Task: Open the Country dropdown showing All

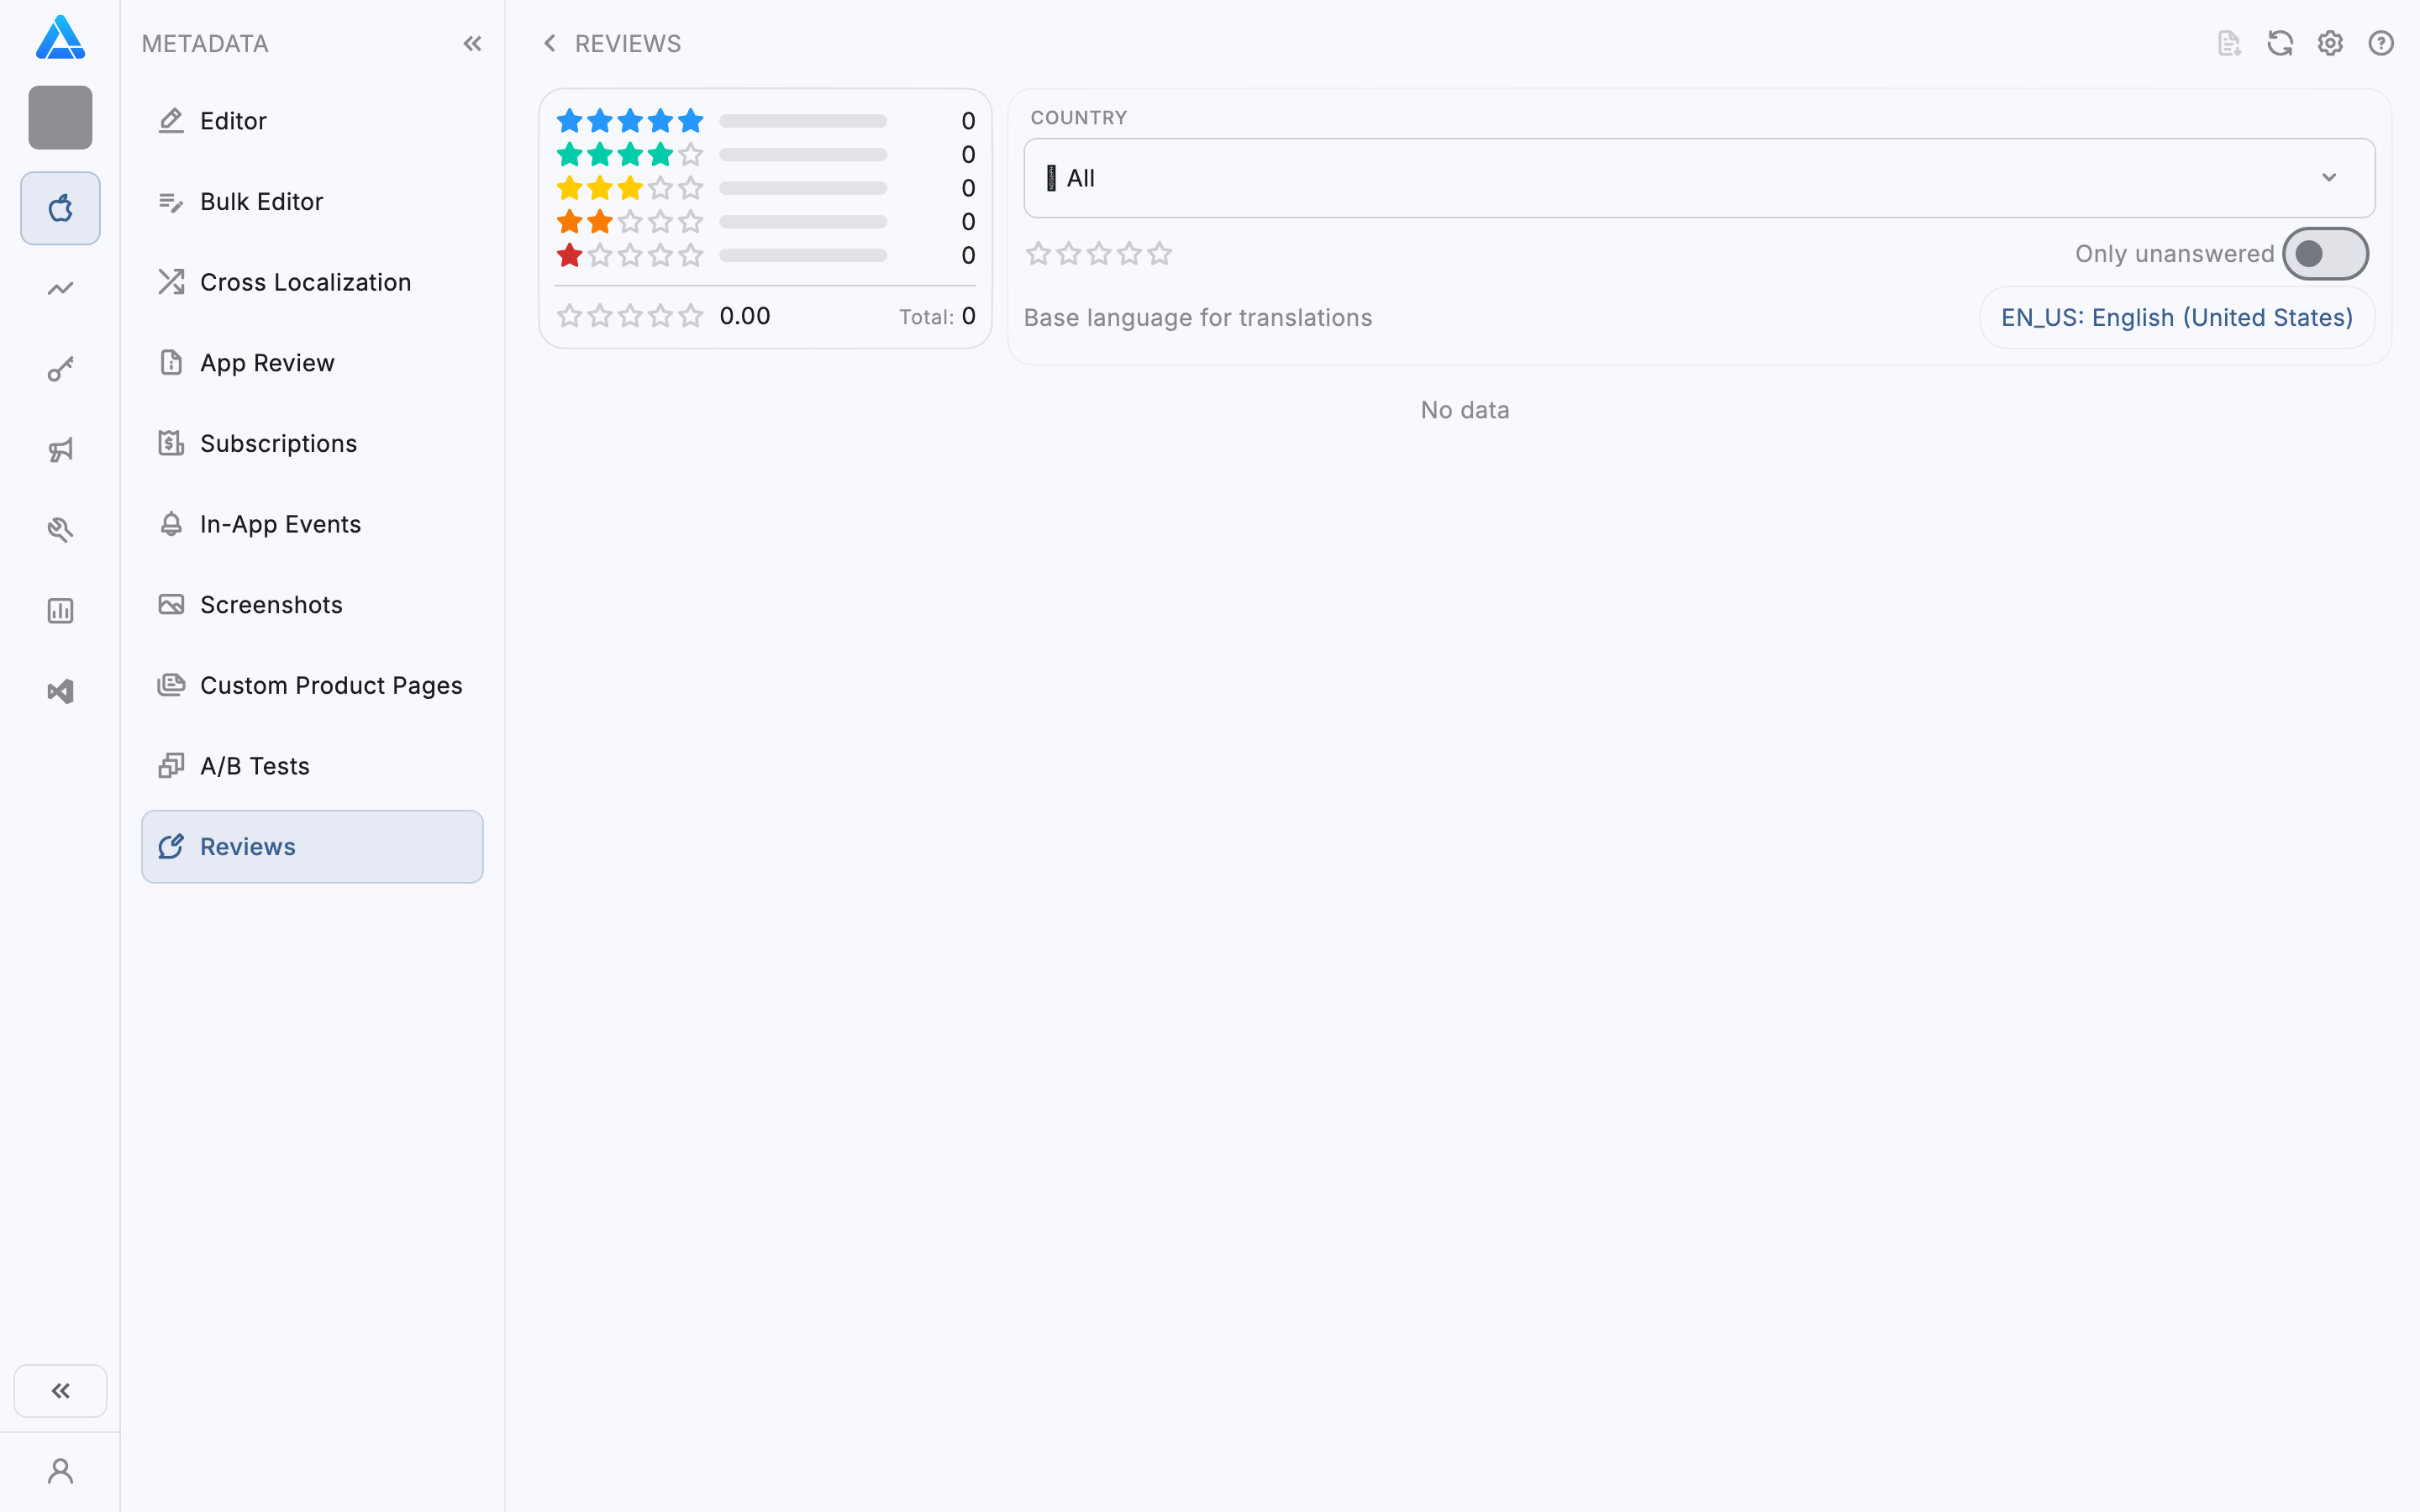Action: click(1698, 178)
